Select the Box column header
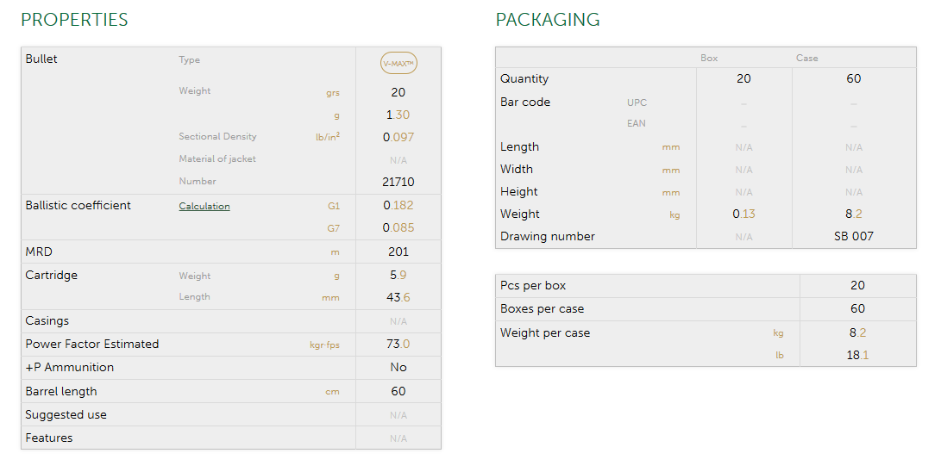The height and width of the screenshot is (472, 941). click(709, 59)
